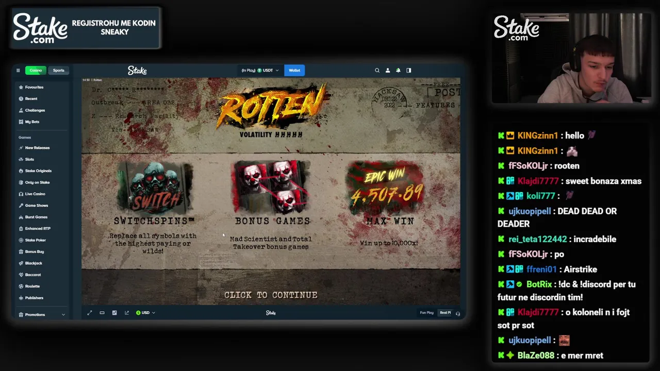
Task: Click the Blackjack icon in sidebar
Action: click(x=21, y=263)
